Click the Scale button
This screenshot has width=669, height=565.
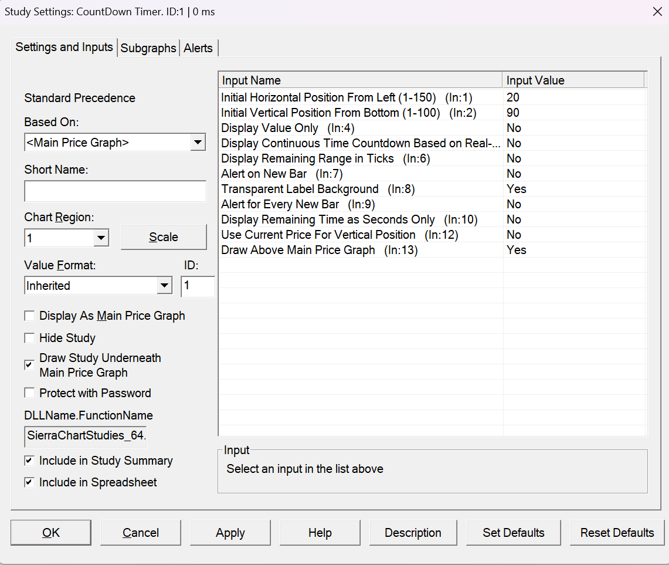(164, 238)
